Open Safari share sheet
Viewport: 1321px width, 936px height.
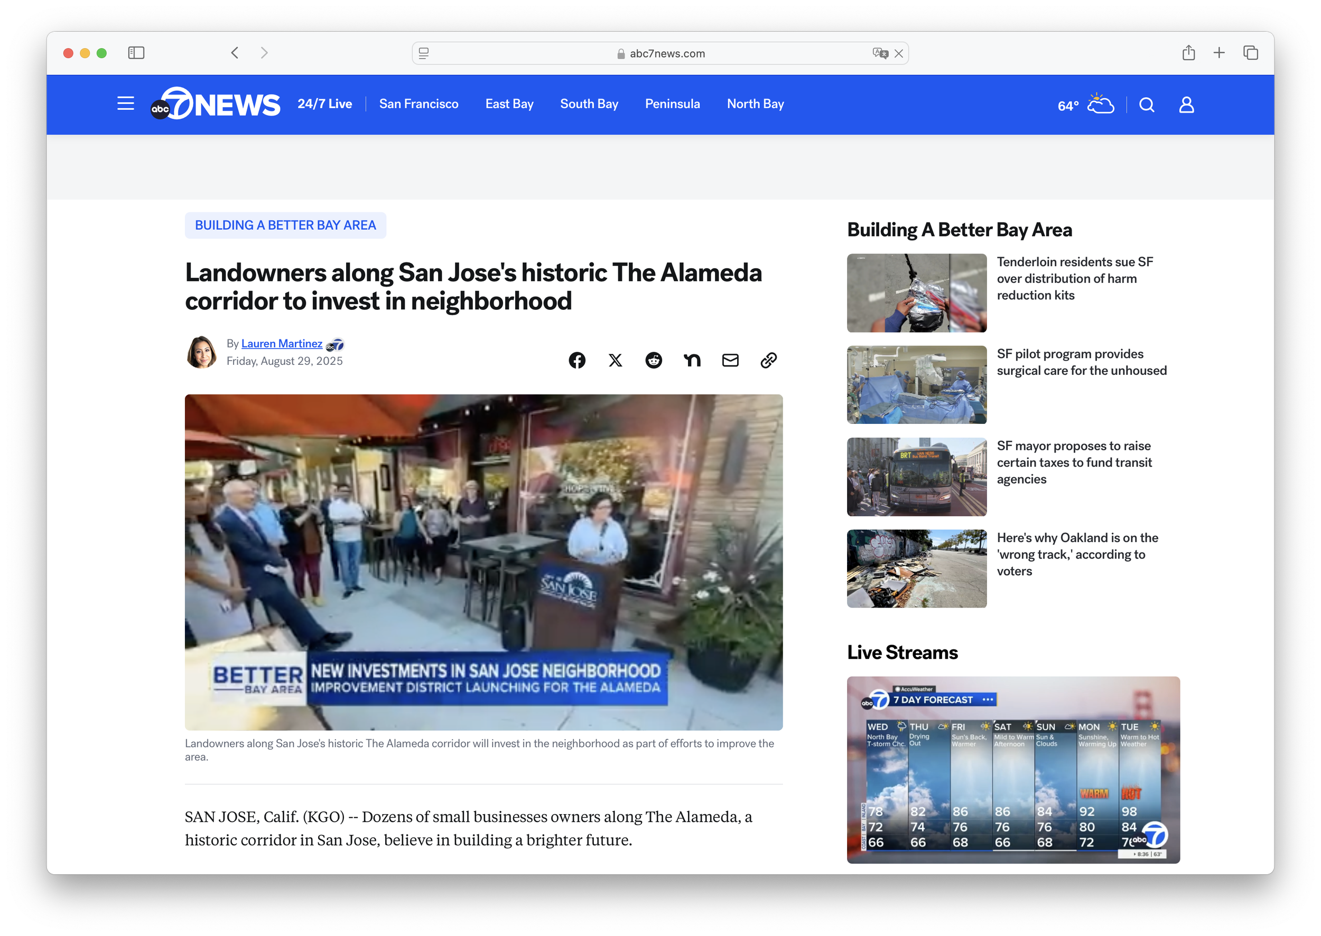point(1188,53)
